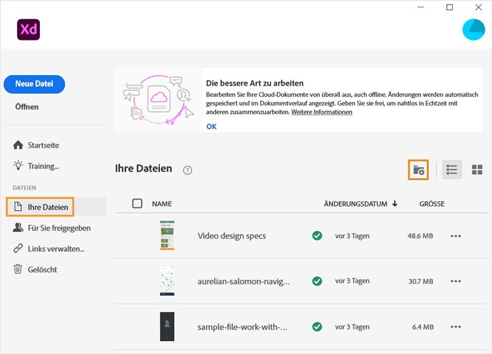Click the new folder icon

tap(418, 170)
